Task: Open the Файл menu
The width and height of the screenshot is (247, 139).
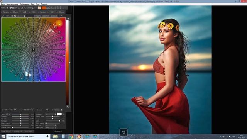Action: tap(3, 4)
